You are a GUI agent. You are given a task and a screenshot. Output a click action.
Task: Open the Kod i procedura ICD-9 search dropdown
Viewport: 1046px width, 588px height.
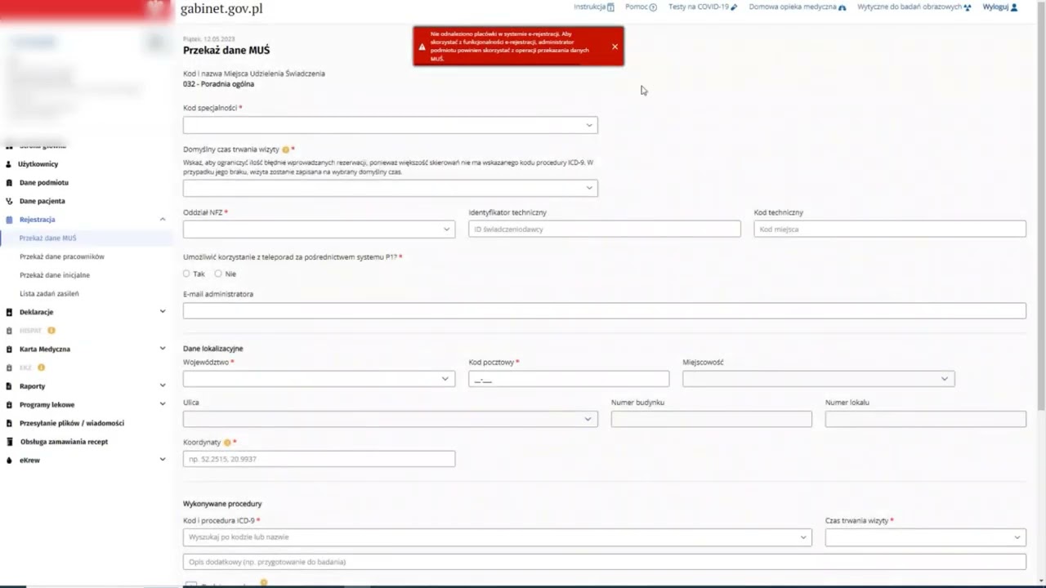coord(498,537)
